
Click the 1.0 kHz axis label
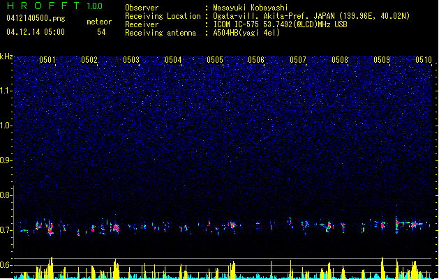(x=6, y=126)
